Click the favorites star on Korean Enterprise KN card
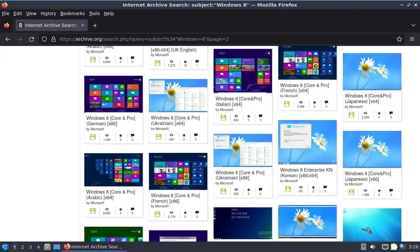This screenshot has height=252, width=420. pos(313,187)
